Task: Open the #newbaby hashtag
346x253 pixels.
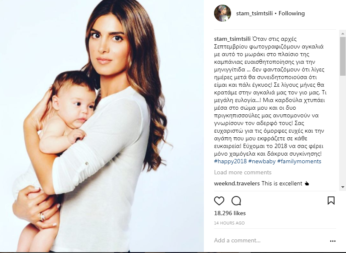Action: [262, 161]
